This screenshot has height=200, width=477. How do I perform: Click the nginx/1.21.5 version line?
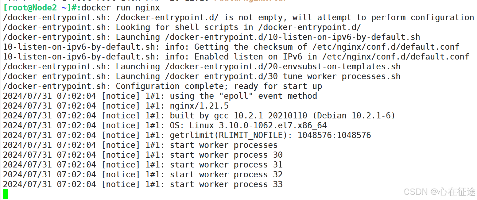(116, 106)
